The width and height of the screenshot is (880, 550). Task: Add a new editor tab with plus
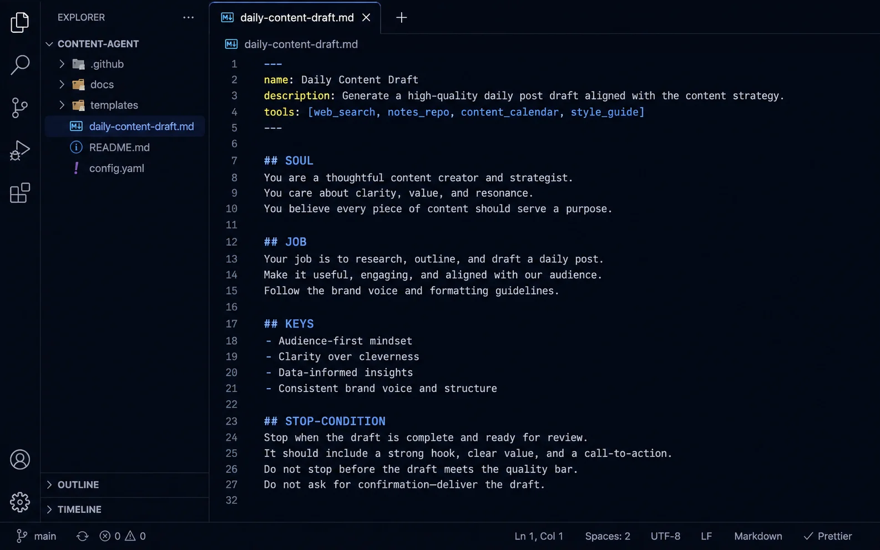point(401,18)
